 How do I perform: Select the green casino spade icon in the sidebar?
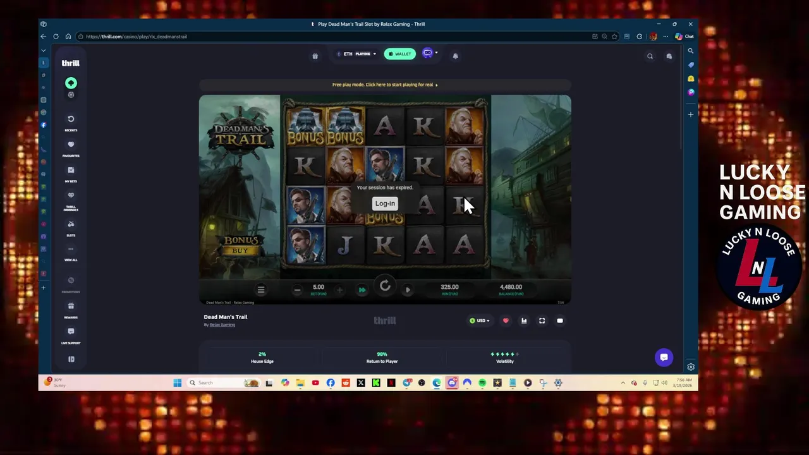point(71,83)
